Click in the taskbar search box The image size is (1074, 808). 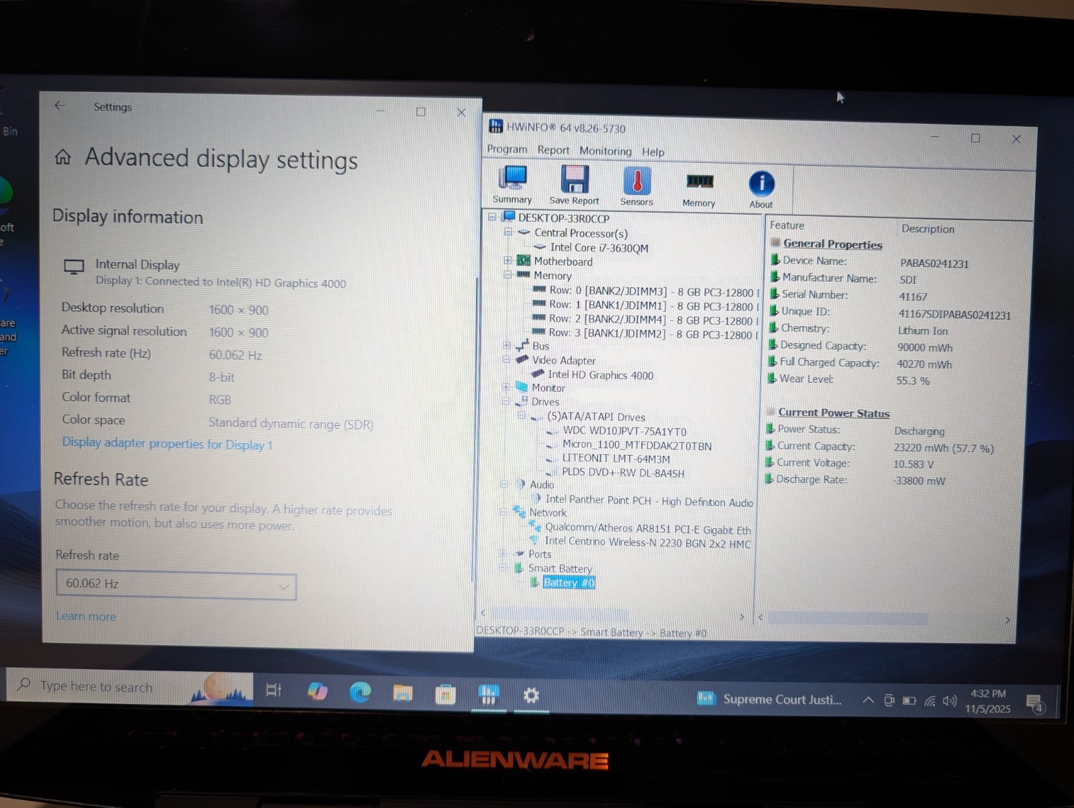tap(131, 687)
